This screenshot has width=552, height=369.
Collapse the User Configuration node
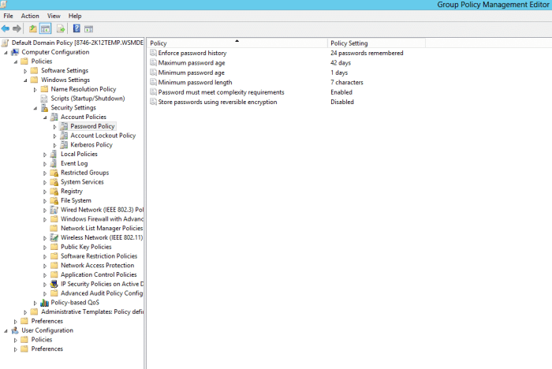(x=6, y=331)
